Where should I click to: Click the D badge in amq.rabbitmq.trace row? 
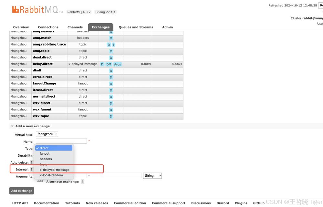109,45
